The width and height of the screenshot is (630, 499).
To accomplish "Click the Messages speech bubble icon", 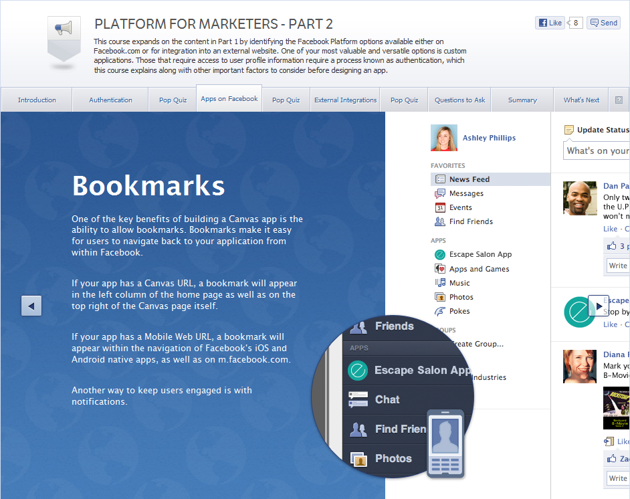I will 440,194.
